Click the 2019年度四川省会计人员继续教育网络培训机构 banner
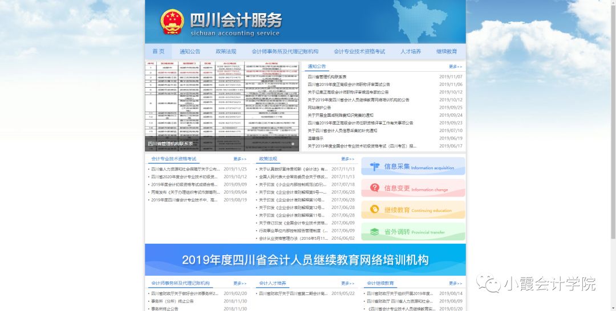 coord(305,260)
